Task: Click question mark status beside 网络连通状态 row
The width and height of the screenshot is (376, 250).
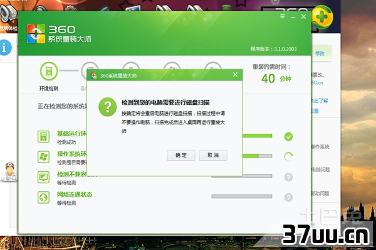Action: point(288,197)
